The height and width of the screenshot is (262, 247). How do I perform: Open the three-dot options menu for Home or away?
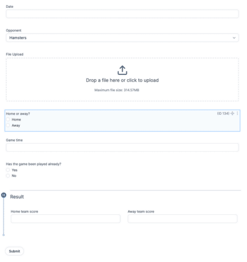[237, 114]
